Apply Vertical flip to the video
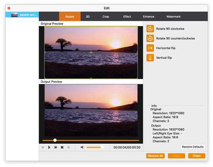The image size is (213, 167). coord(150,57)
